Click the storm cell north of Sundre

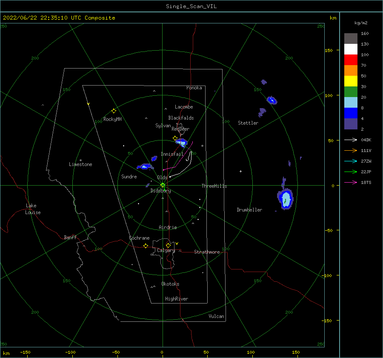145,167
